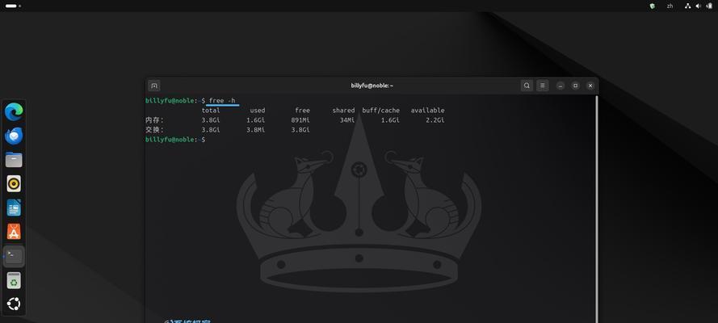Show applications via Ubuntu logo button
Screen dimensions: 718x323
[14, 304]
